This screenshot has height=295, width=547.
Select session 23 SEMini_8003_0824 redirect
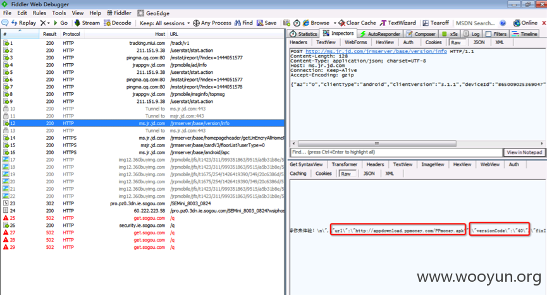(142, 203)
